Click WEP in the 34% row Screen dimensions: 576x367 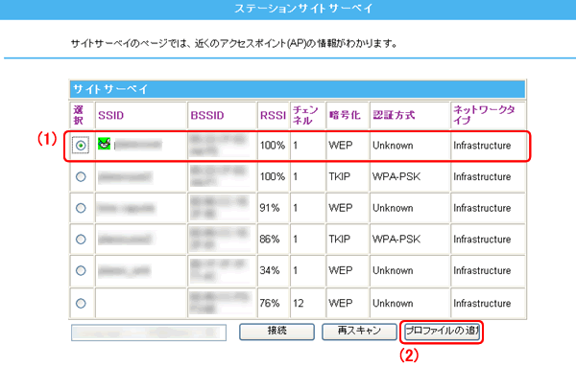coord(341,270)
